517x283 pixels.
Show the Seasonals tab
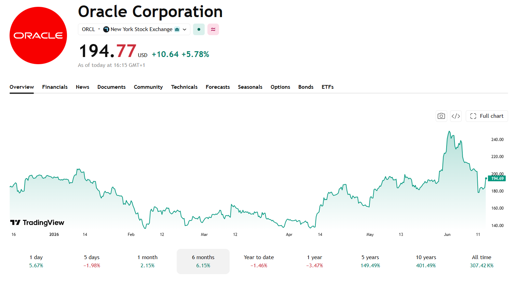tap(250, 87)
